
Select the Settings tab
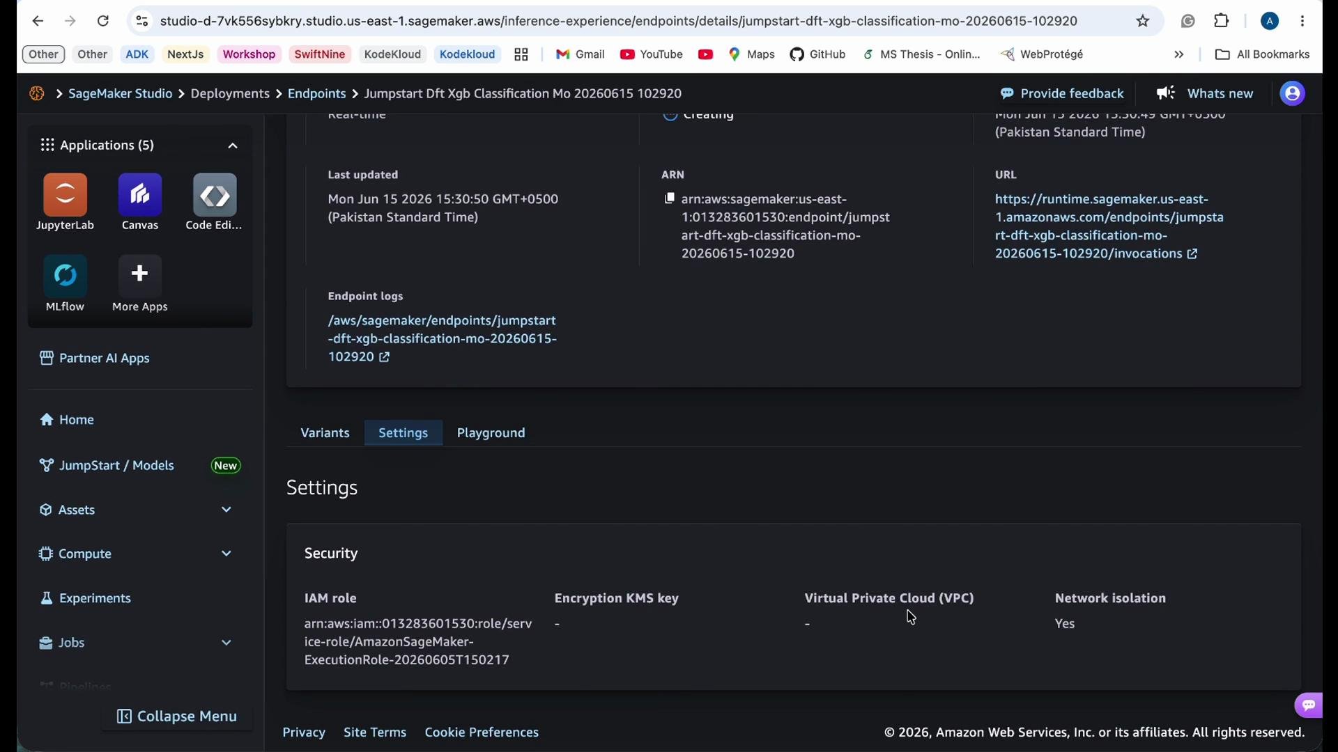click(x=403, y=433)
